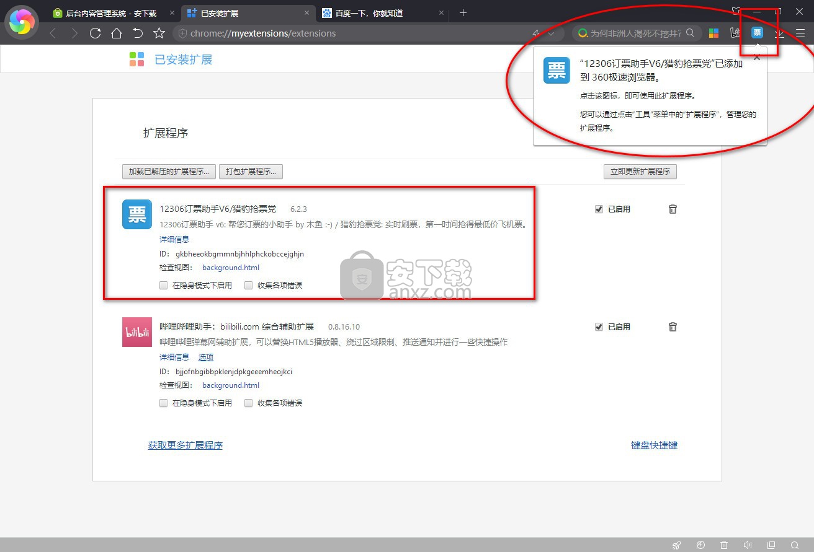
Task: Click the 已安装扩展 page title text
Action: [184, 59]
